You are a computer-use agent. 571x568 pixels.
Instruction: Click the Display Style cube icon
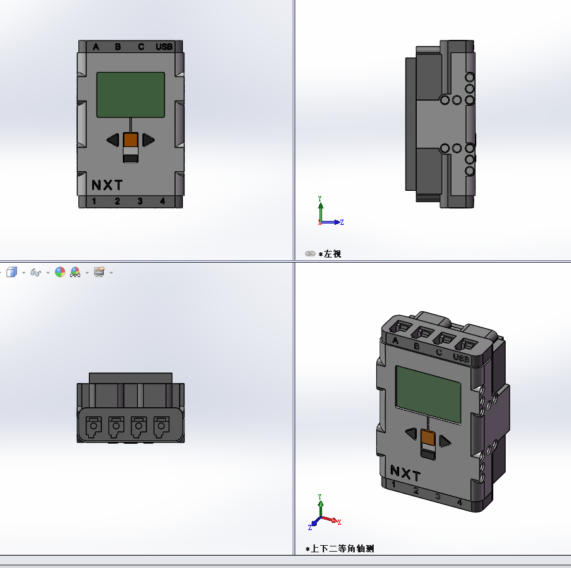pos(12,272)
